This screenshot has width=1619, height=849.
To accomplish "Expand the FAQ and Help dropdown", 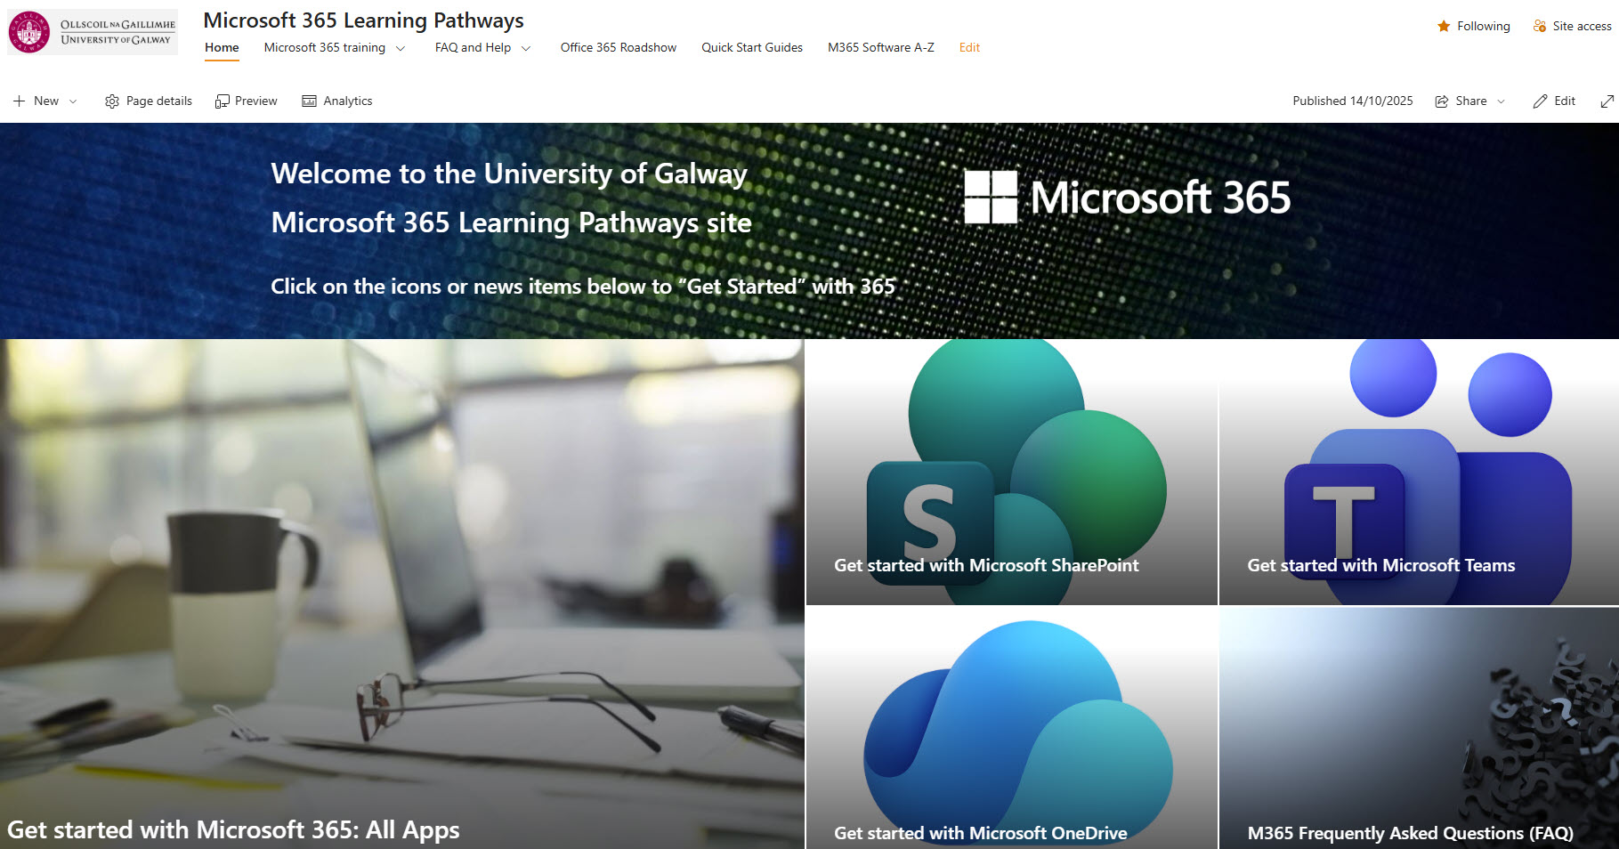I will point(524,48).
